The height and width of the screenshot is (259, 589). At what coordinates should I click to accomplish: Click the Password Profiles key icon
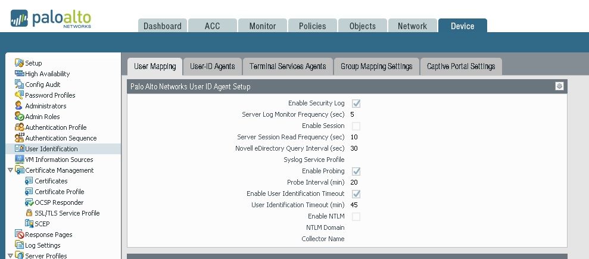(20, 95)
